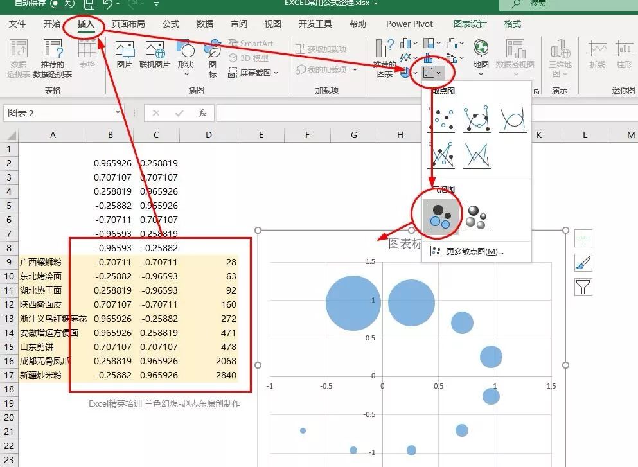Open the 图表设计 ribbon tab

470,24
